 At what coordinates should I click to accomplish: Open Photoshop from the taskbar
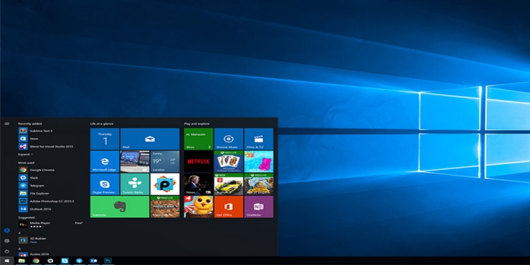click(x=107, y=261)
